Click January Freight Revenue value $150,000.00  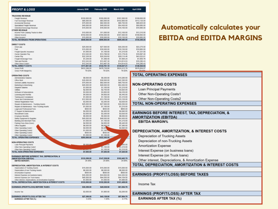point(86,18)
